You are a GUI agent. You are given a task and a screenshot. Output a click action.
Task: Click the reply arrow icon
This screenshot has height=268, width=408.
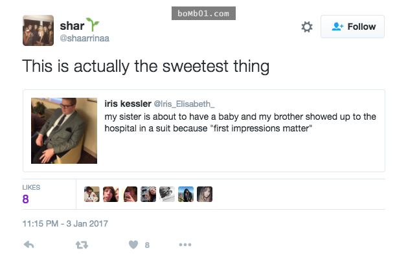coord(28,245)
